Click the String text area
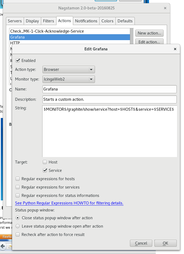 (109, 131)
